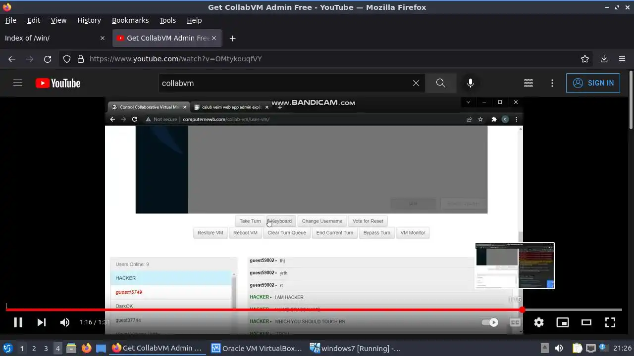Click the 21:26 taskbar clock

tap(622, 349)
